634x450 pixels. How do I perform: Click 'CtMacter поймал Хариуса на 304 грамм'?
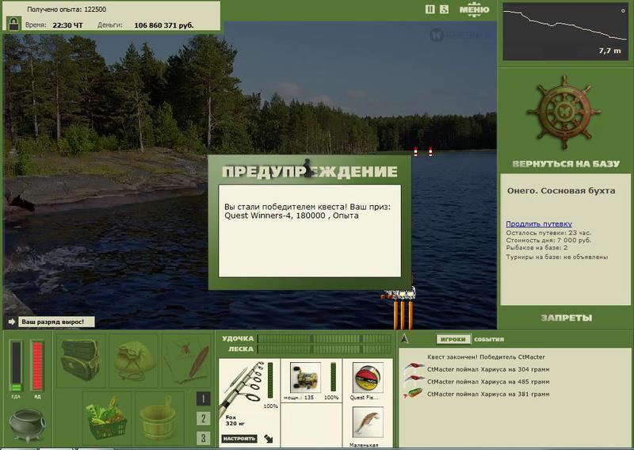[x=488, y=369]
